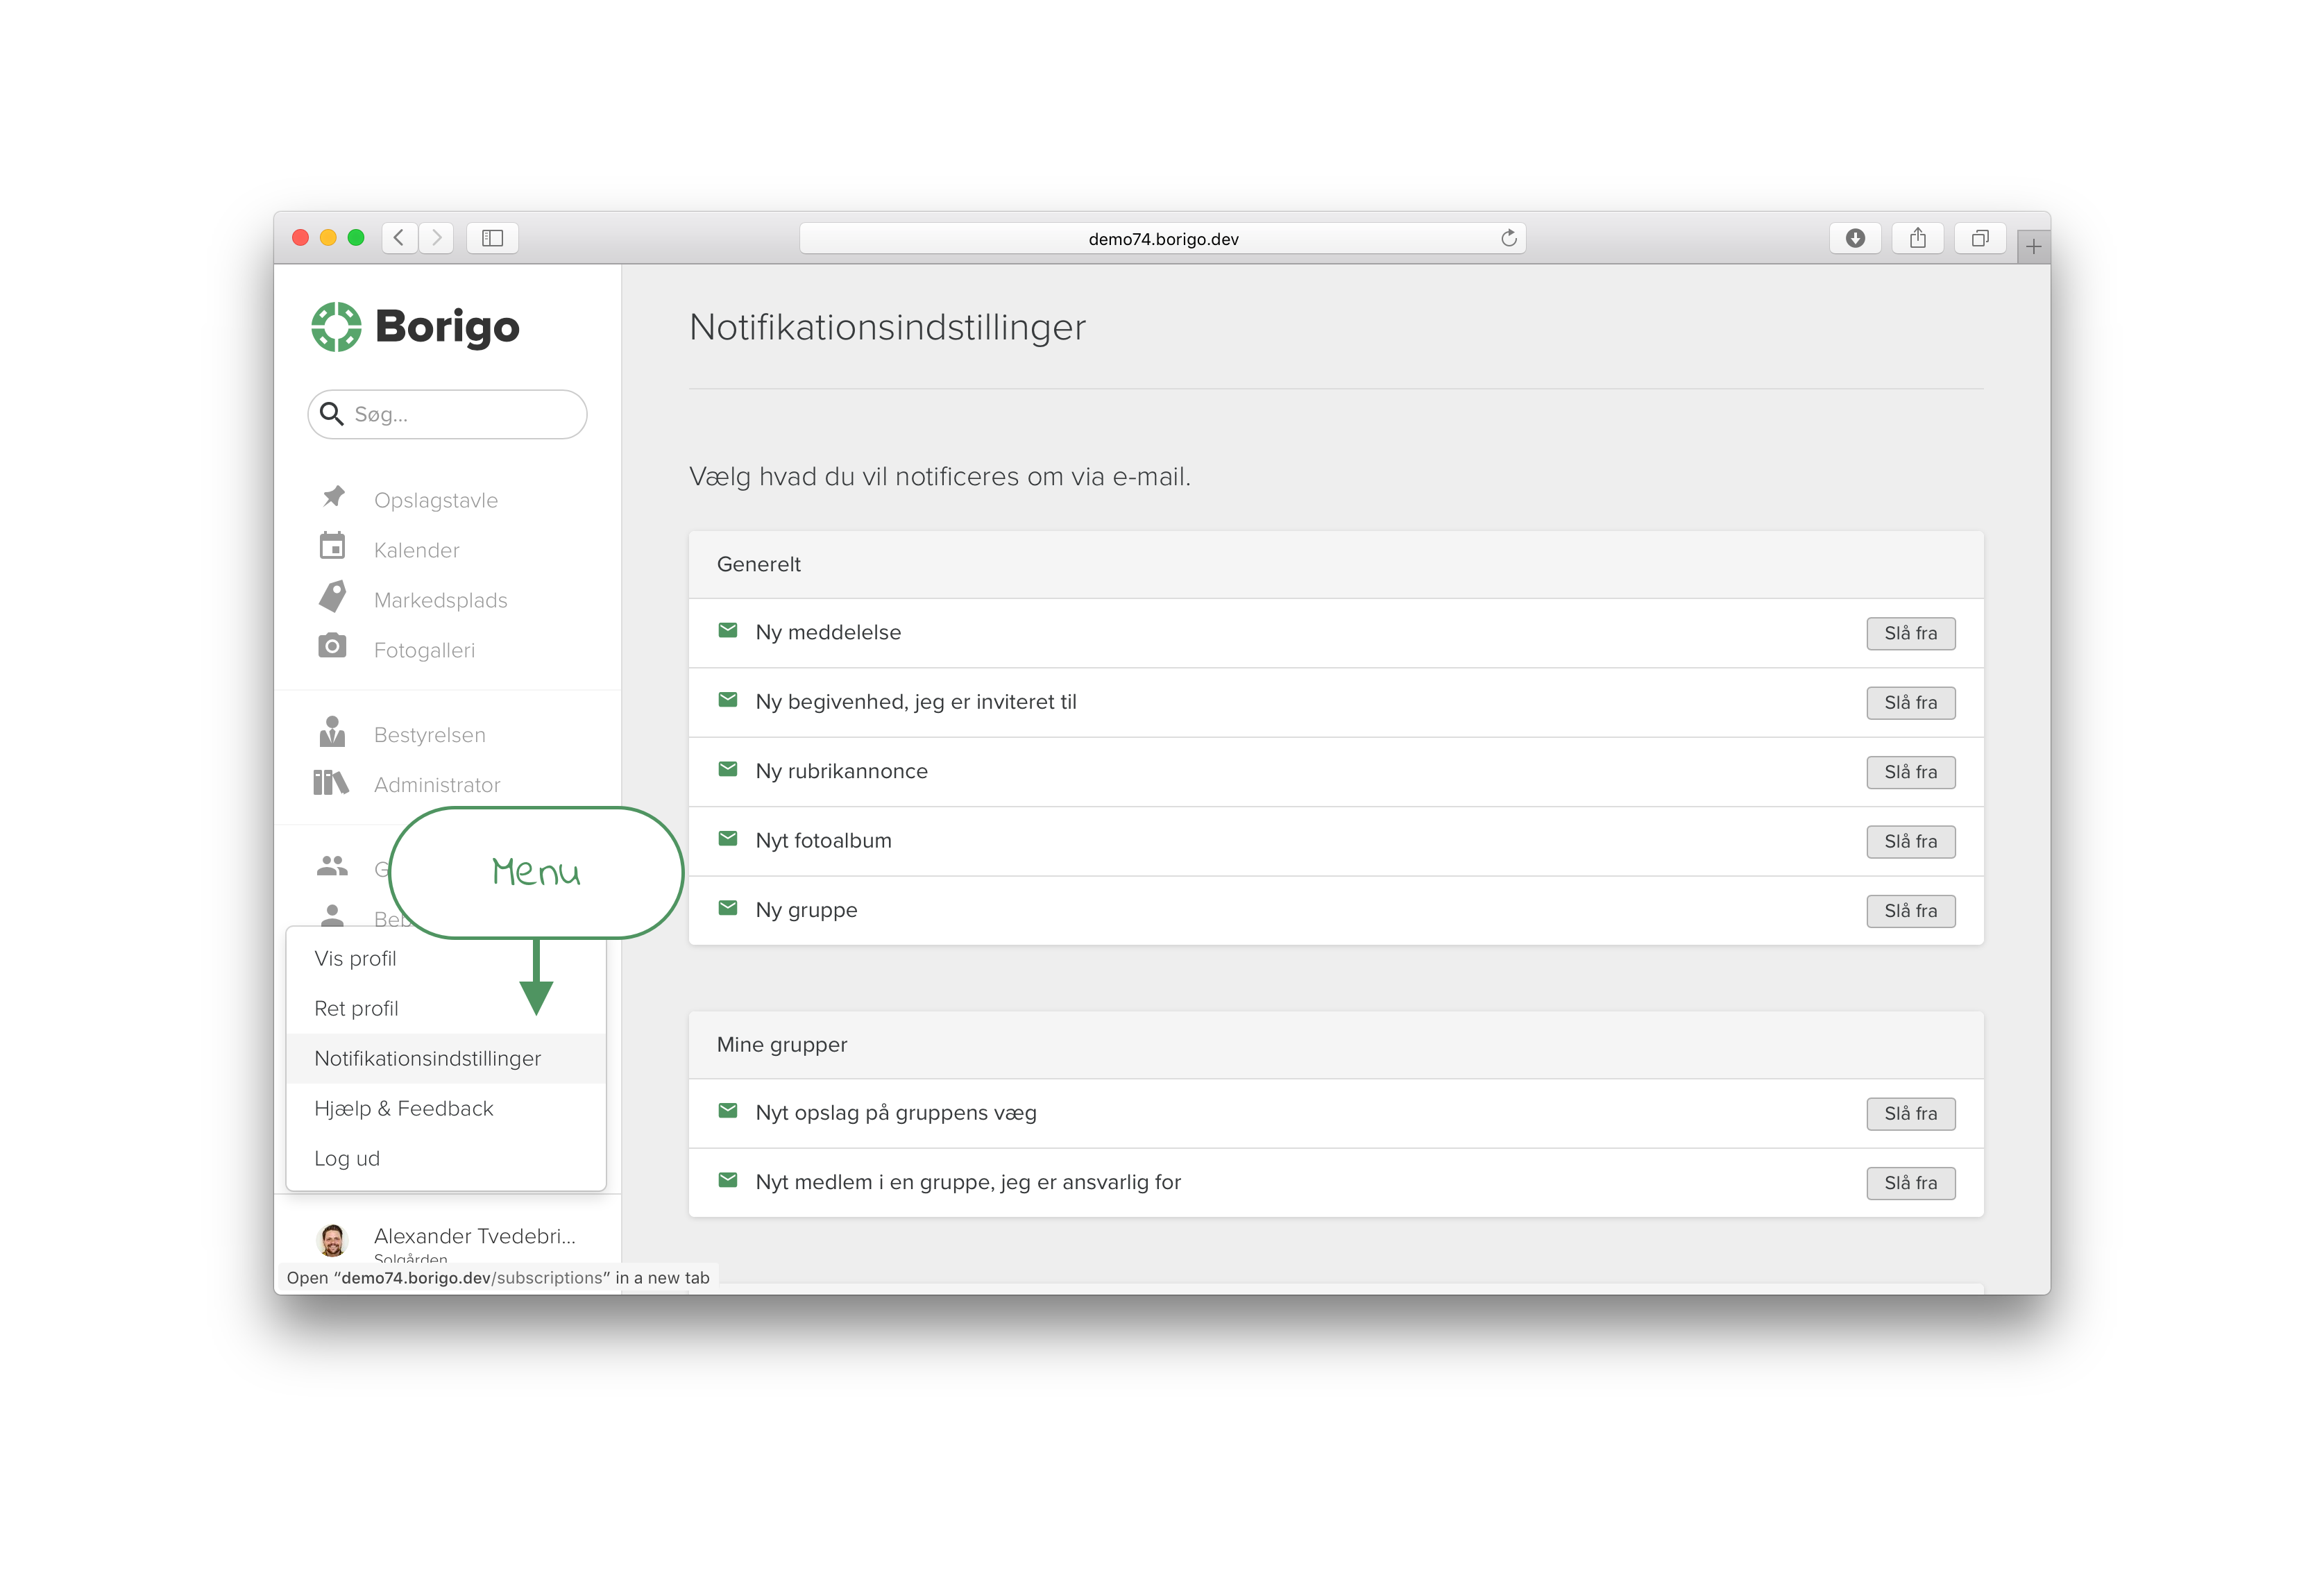Click the groups people icon in the sidebar
Screen dimensions: 2324x1573
pos(332,866)
